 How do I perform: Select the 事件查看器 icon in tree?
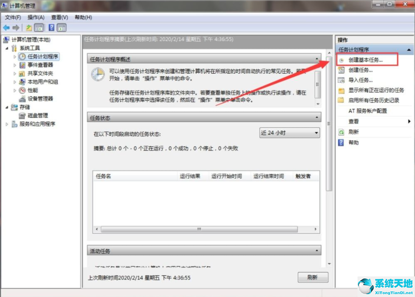(22, 65)
